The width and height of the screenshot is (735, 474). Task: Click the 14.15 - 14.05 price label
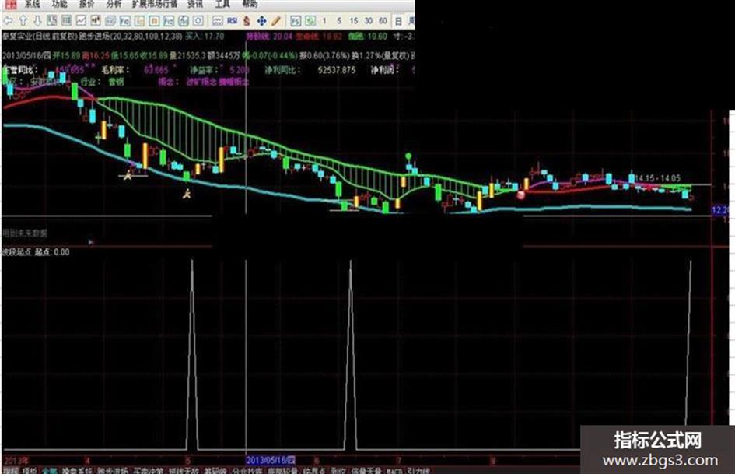pos(658,178)
